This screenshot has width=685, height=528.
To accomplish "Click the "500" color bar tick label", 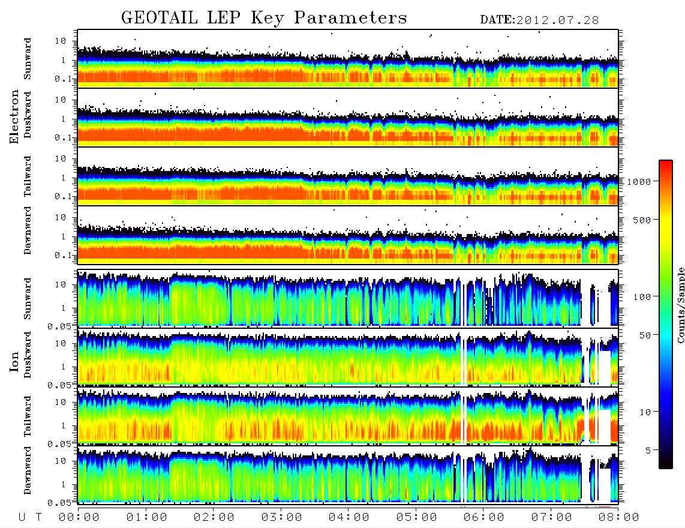I will (642, 220).
